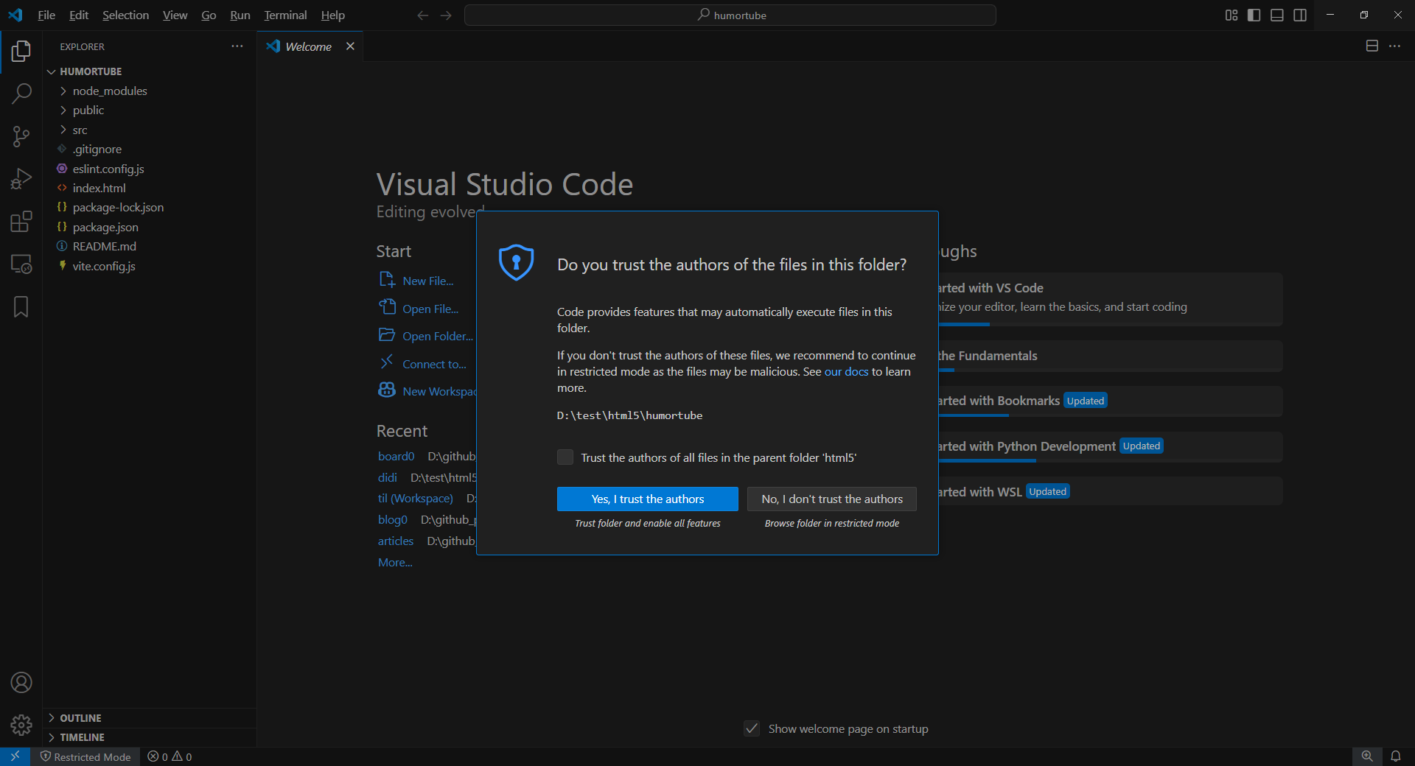Click the notifications bell in status bar
This screenshot has height=766, width=1415.
[1396, 756]
